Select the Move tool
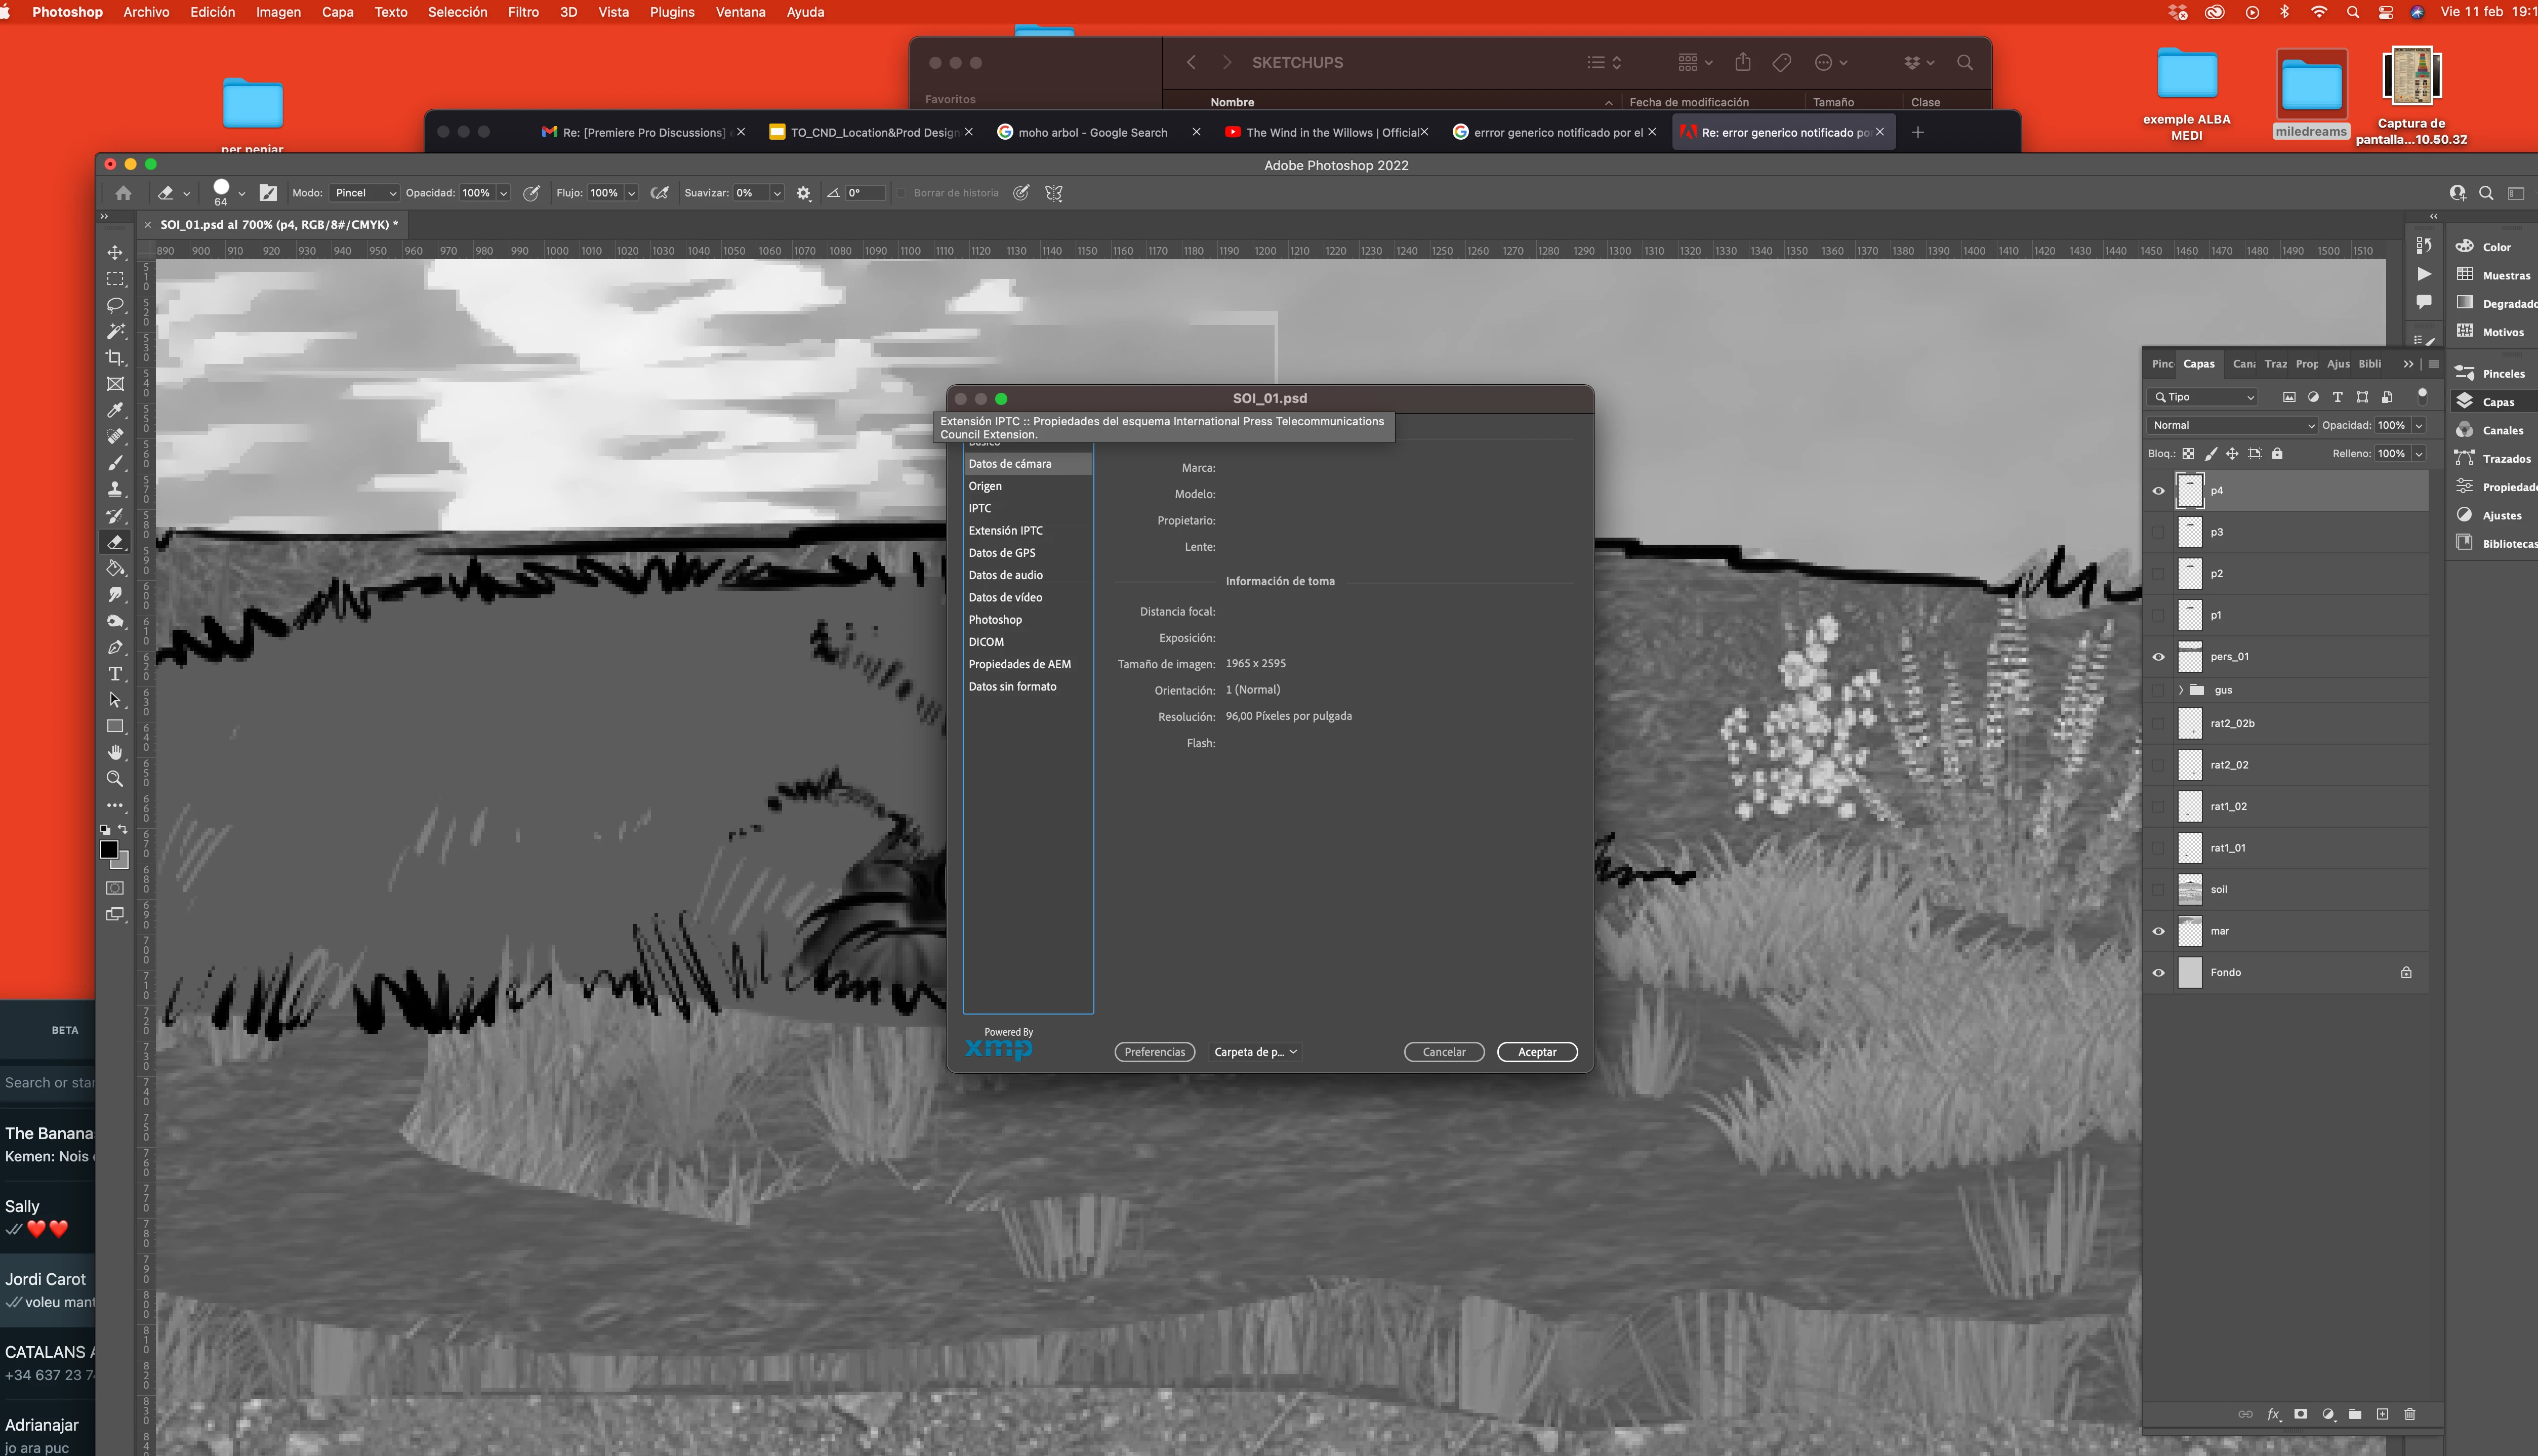The width and height of the screenshot is (2538, 1456). point(115,252)
